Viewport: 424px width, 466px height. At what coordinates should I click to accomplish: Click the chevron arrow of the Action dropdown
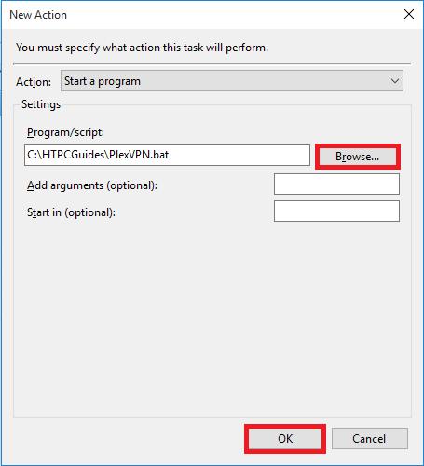coord(395,81)
